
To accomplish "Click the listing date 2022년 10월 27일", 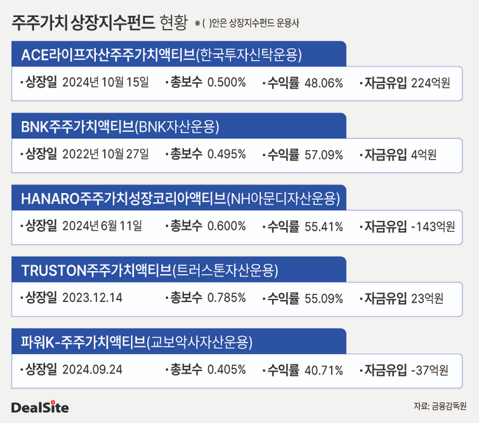I will tap(105, 155).
